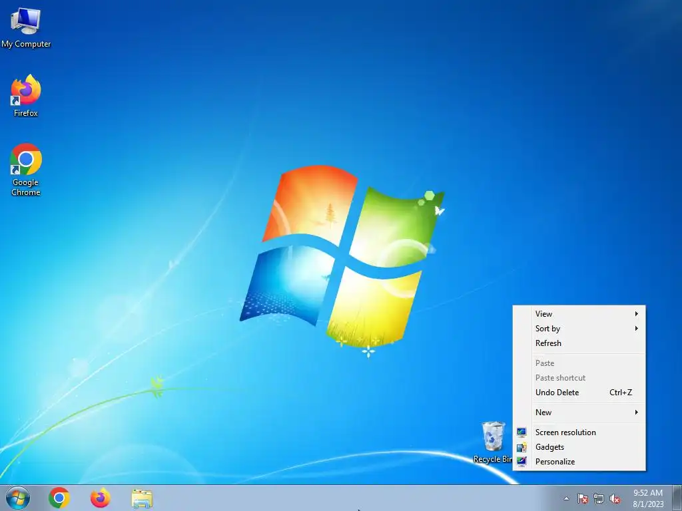Expand the View submenu
Screen dimensions: 682x511
(579, 314)
